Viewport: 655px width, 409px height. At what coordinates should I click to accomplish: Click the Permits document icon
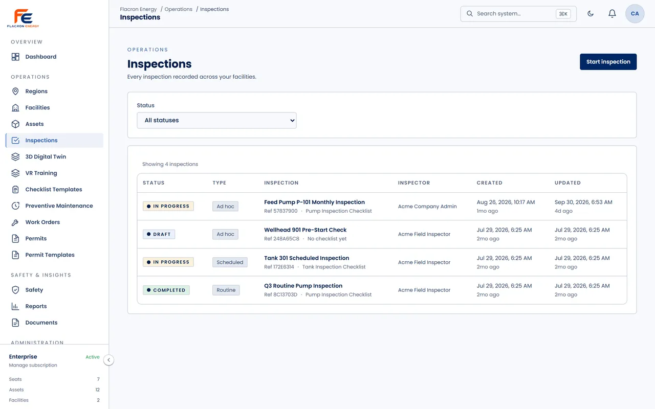(x=15, y=239)
